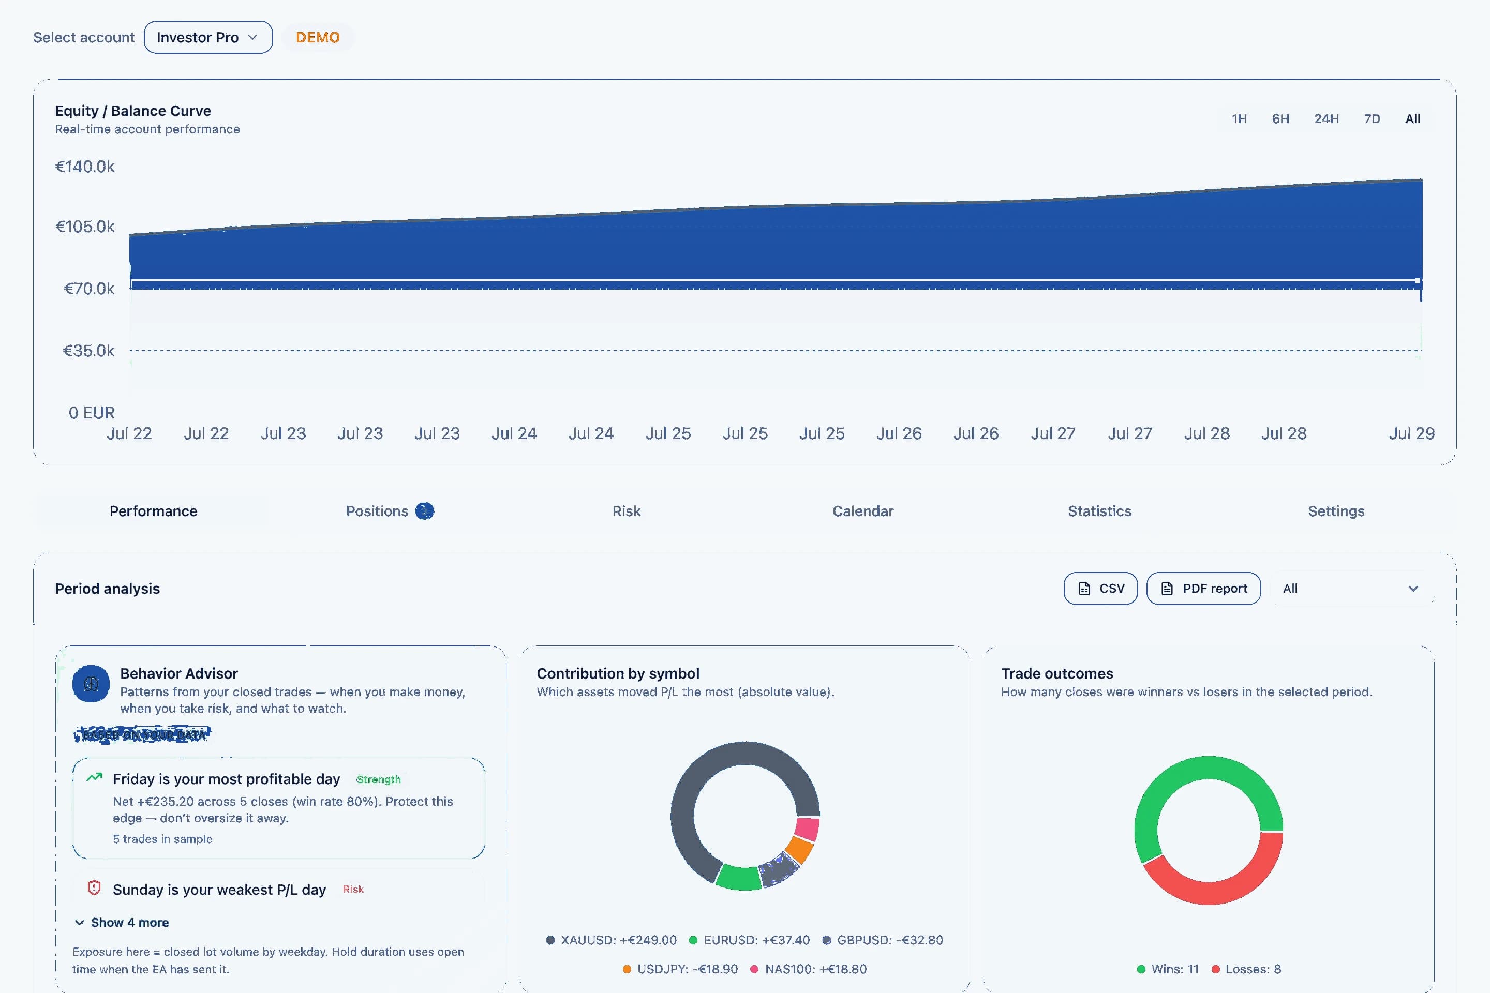
Task: Click the CSV file icon
Action: pos(1084,589)
